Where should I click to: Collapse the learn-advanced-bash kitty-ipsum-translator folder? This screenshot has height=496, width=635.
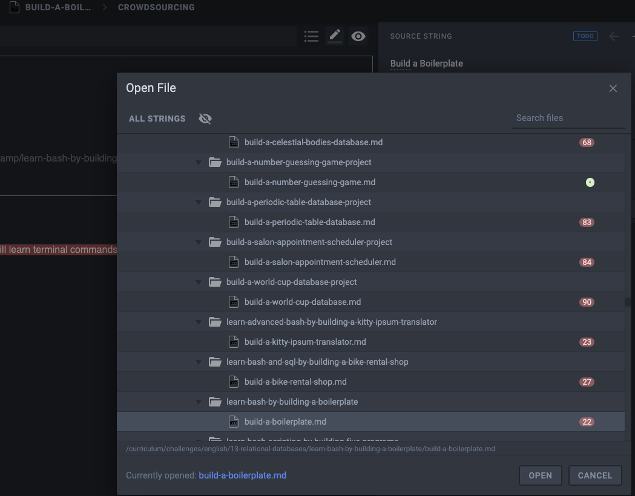(x=199, y=322)
